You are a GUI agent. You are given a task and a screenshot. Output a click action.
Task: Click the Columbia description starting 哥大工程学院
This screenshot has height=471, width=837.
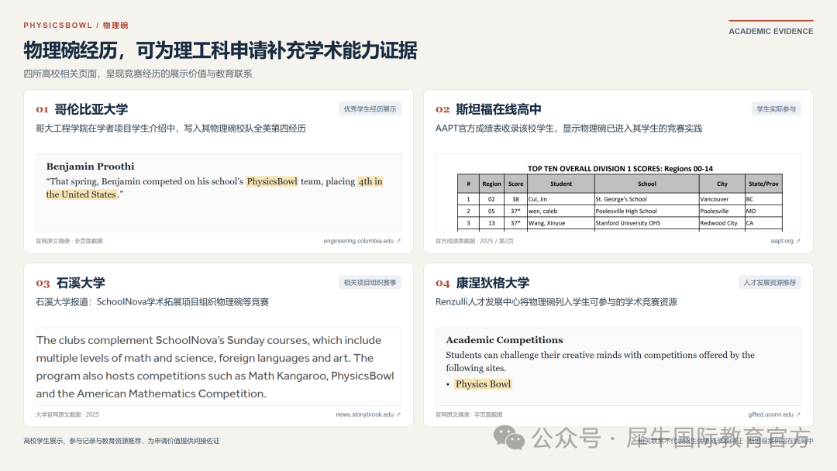[x=170, y=129]
